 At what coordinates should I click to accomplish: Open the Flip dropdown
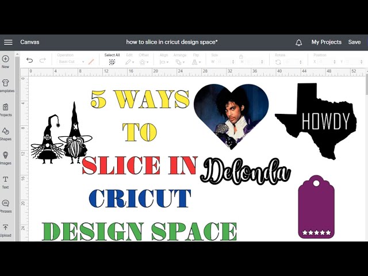click(x=196, y=59)
